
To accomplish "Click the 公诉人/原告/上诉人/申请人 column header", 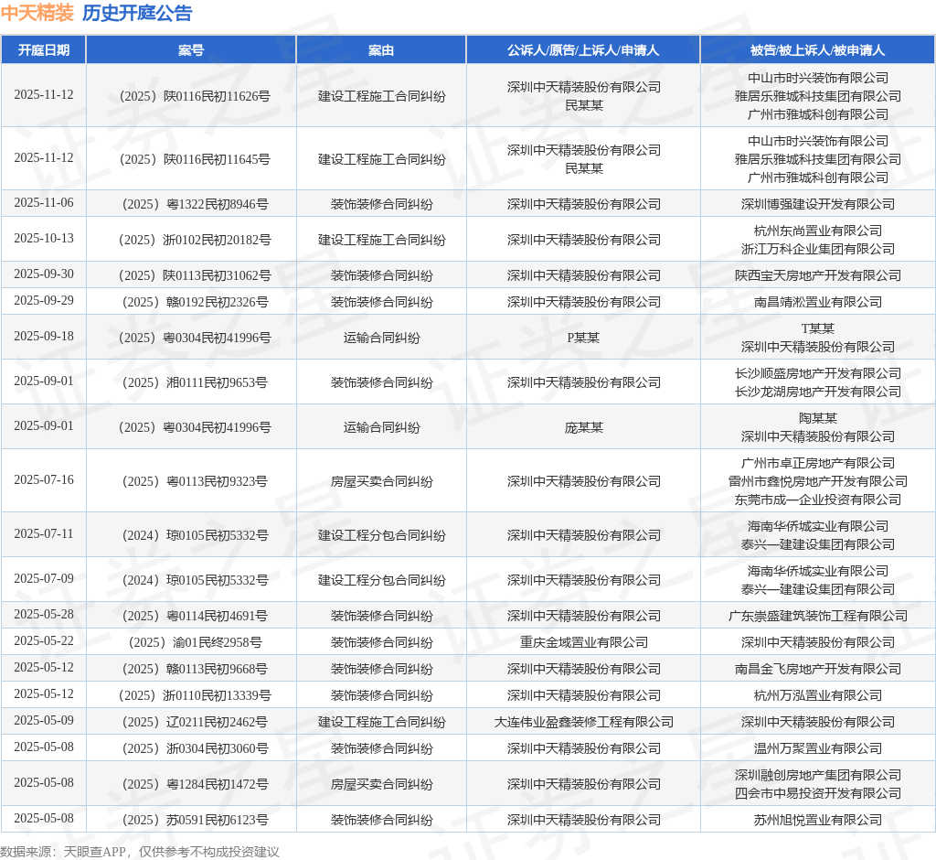I will (x=583, y=50).
